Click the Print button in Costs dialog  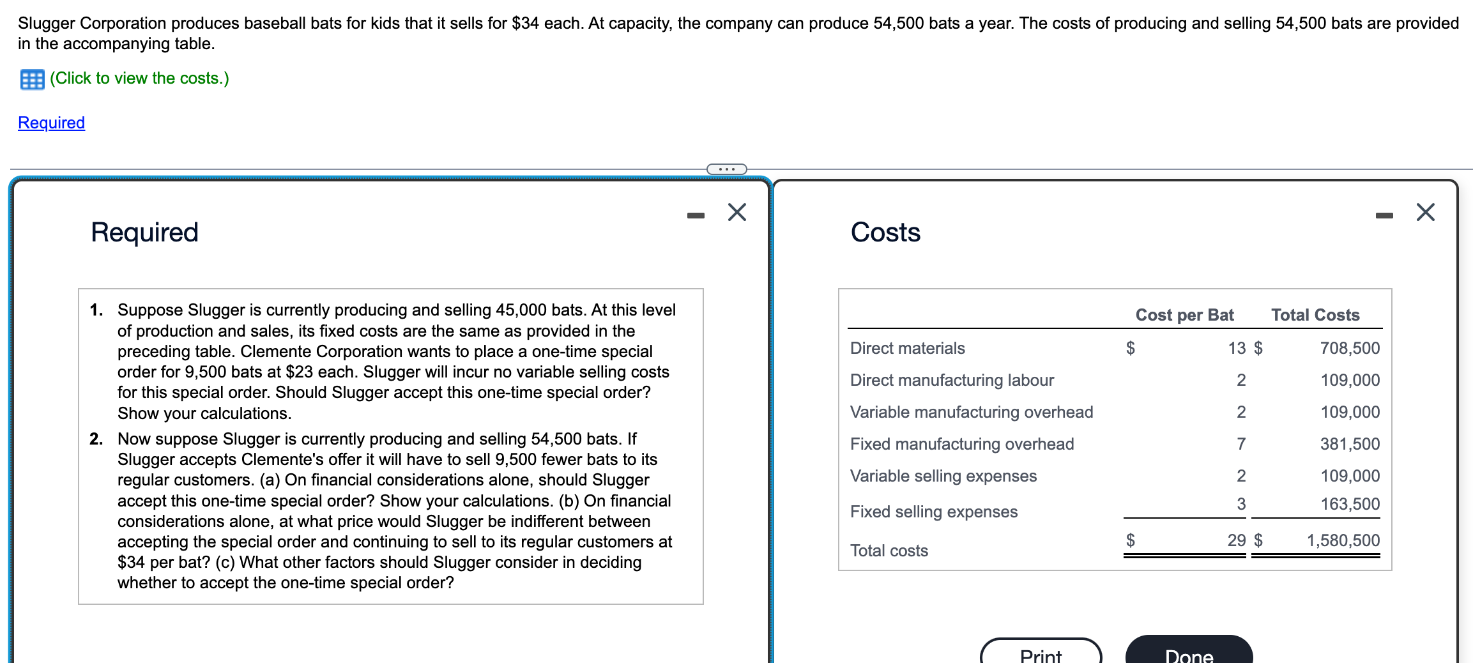coord(1041,651)
